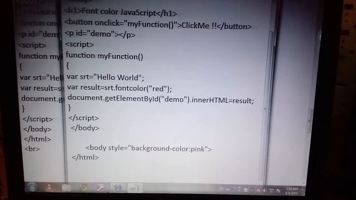Open the taskbar clock showing the time
356x200 pixels.
point(291,191)
